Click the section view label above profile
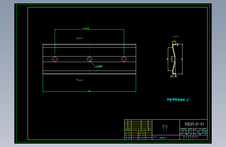This screenshot has width=226, height=147. [175, 36]
